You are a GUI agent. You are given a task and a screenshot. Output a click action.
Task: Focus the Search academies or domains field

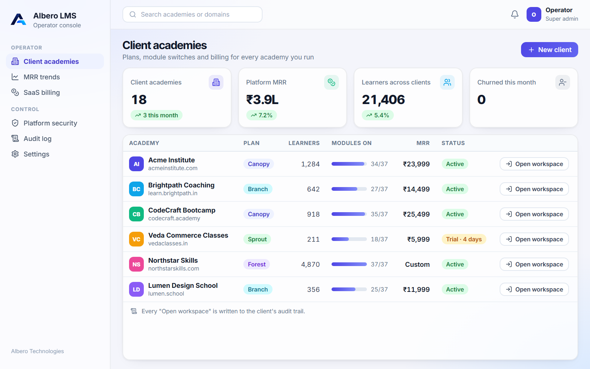pyautogui.click(x=192, y=14)
